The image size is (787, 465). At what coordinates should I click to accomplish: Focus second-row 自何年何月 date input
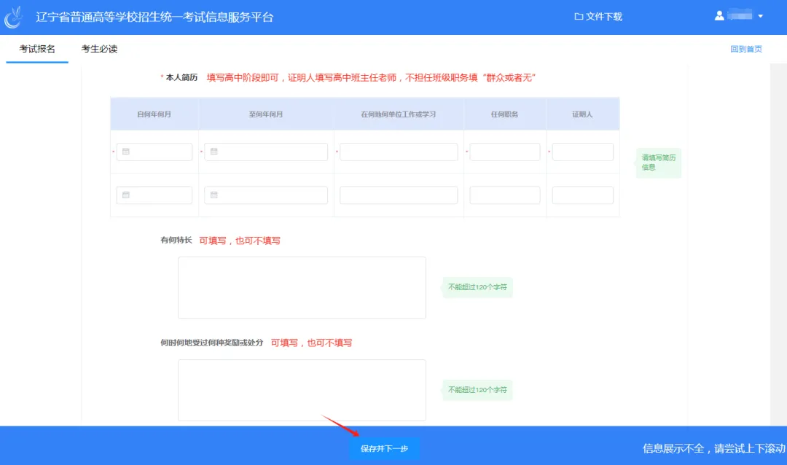tap(154, 195)
